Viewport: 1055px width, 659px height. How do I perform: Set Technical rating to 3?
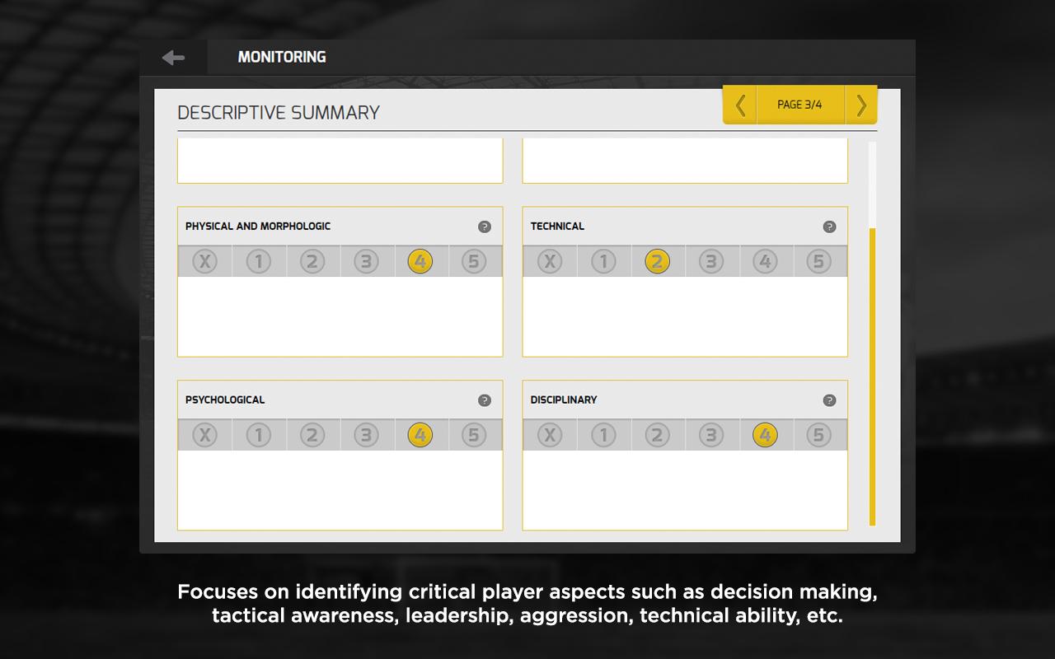coord(710,262)
